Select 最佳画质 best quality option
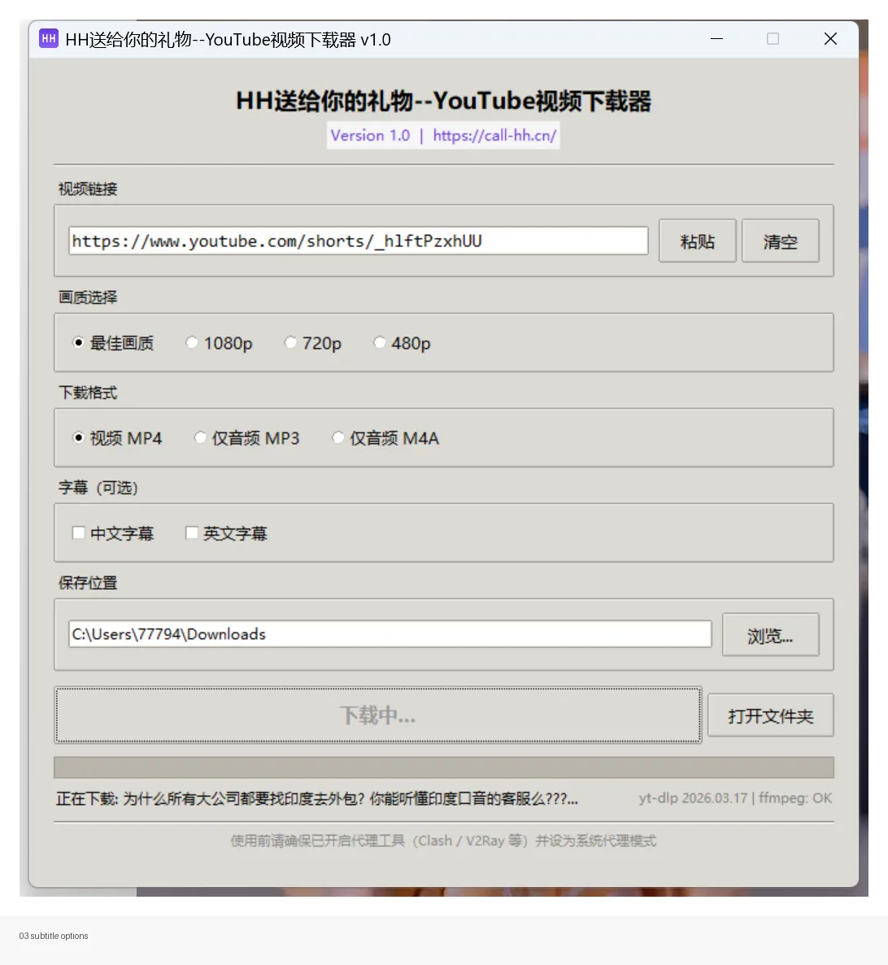 coord(78,342)
